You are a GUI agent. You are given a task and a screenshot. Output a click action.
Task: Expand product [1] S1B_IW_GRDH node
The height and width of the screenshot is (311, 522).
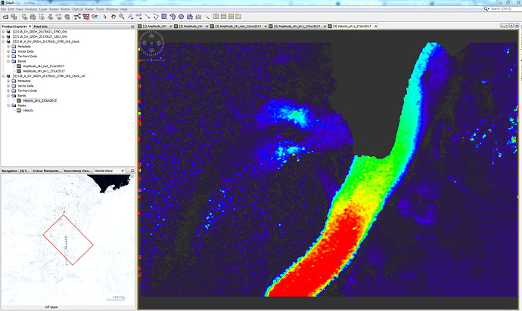click(x=3, y=32)
